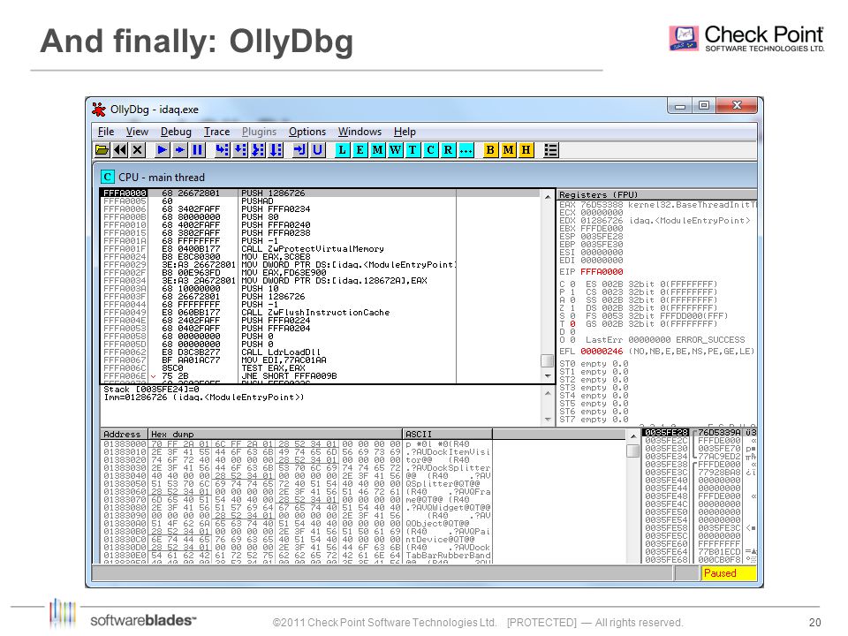The width and height of the screenshot is (848, 636).
Task: Show Threads with T icon
Action: tap(413, 150)
